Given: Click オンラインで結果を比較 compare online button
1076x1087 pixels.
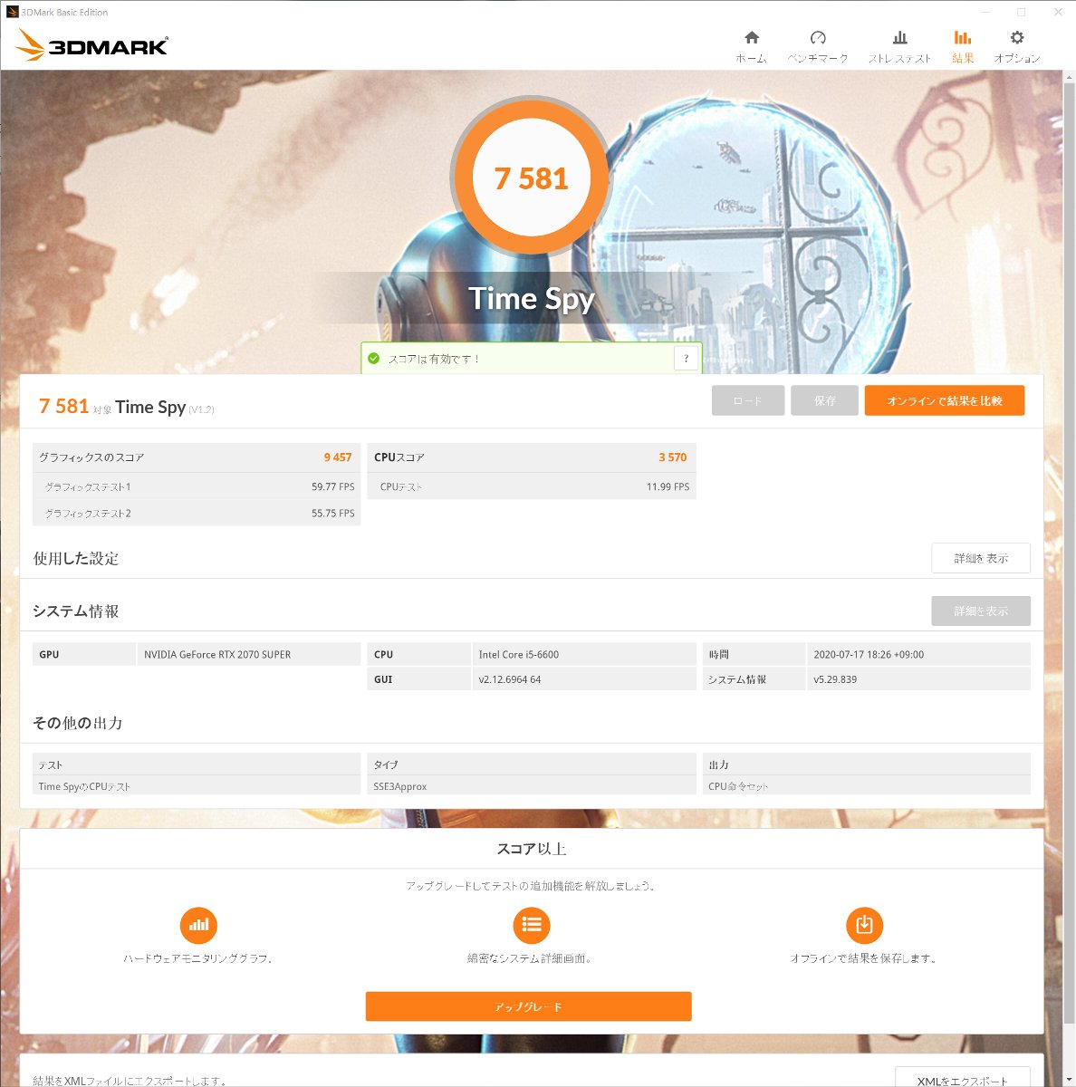Looking at the screenshot, I should [945, 400].
